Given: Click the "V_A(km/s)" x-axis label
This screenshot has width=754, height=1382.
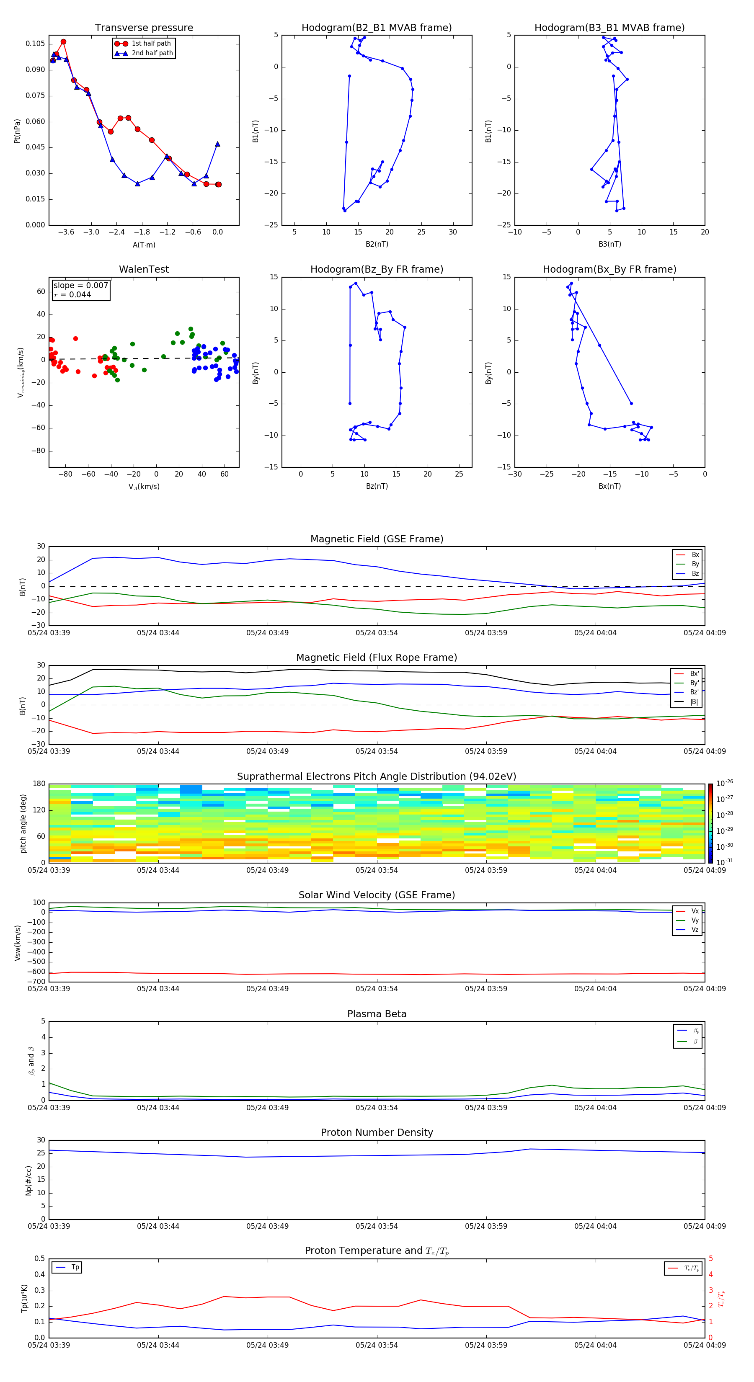Looking at the screenshot, I should (x=144, y=487).
